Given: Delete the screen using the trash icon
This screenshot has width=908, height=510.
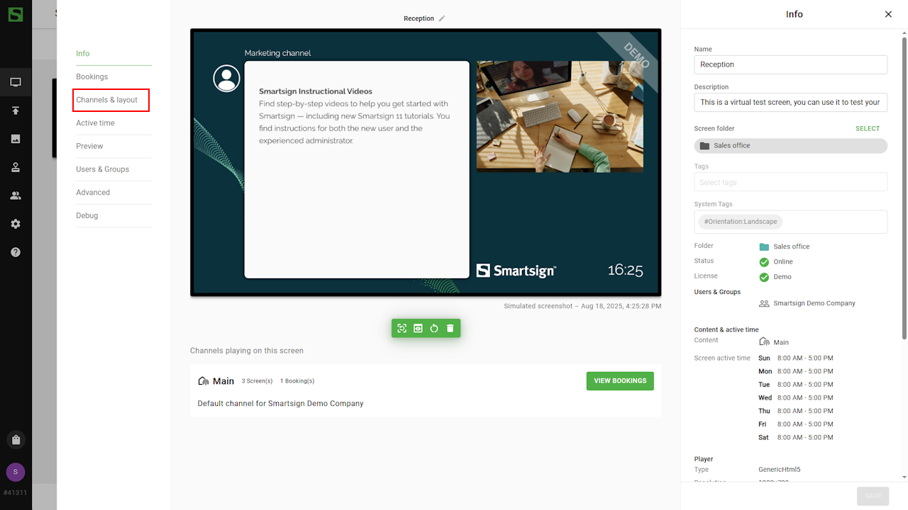Looking at the screenshot, I should (450, 329).
